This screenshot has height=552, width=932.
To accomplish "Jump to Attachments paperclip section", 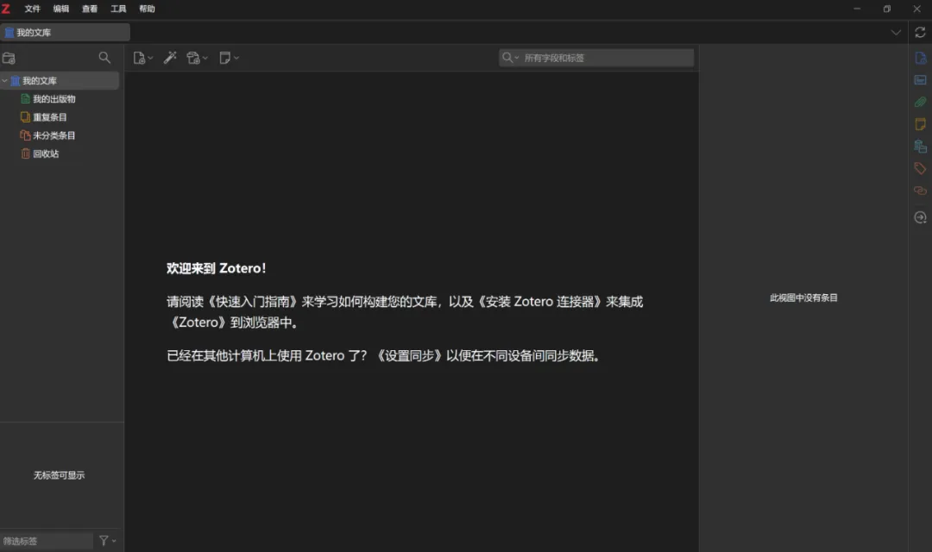I will coord(920,102).
